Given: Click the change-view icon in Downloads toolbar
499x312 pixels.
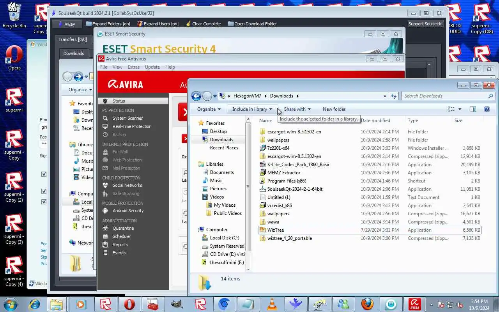Looking at the screenshot, I should (451, 109).
